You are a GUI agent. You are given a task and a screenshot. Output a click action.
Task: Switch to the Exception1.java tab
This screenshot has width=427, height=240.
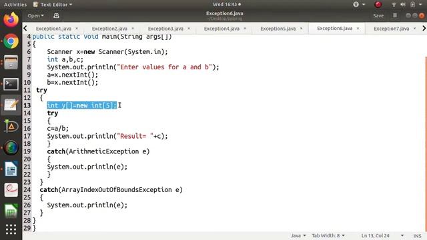[53, 29]
